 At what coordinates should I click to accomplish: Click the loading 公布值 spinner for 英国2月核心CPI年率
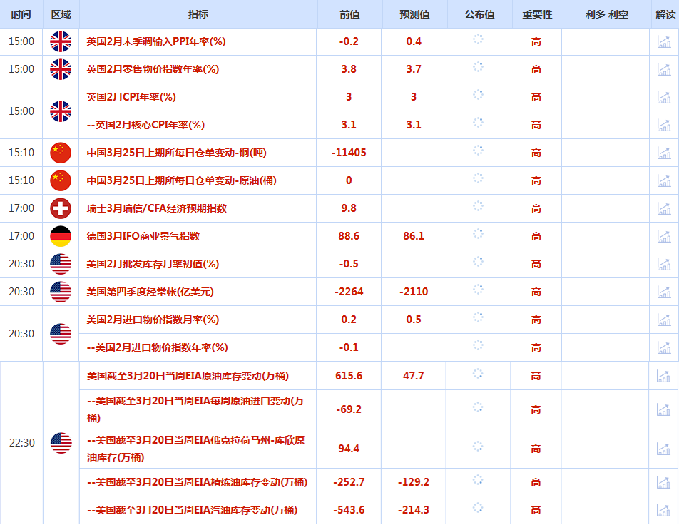click(x=479, y=124)
